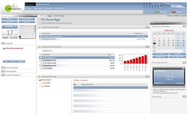Open the Detrazioni Familiari communication

(49, 39)
